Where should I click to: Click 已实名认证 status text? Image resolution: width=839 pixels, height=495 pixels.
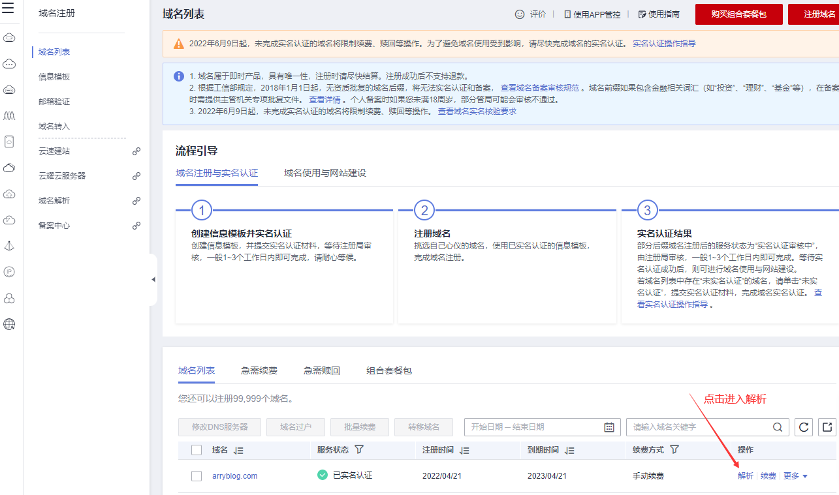click(x=353, y=475)
